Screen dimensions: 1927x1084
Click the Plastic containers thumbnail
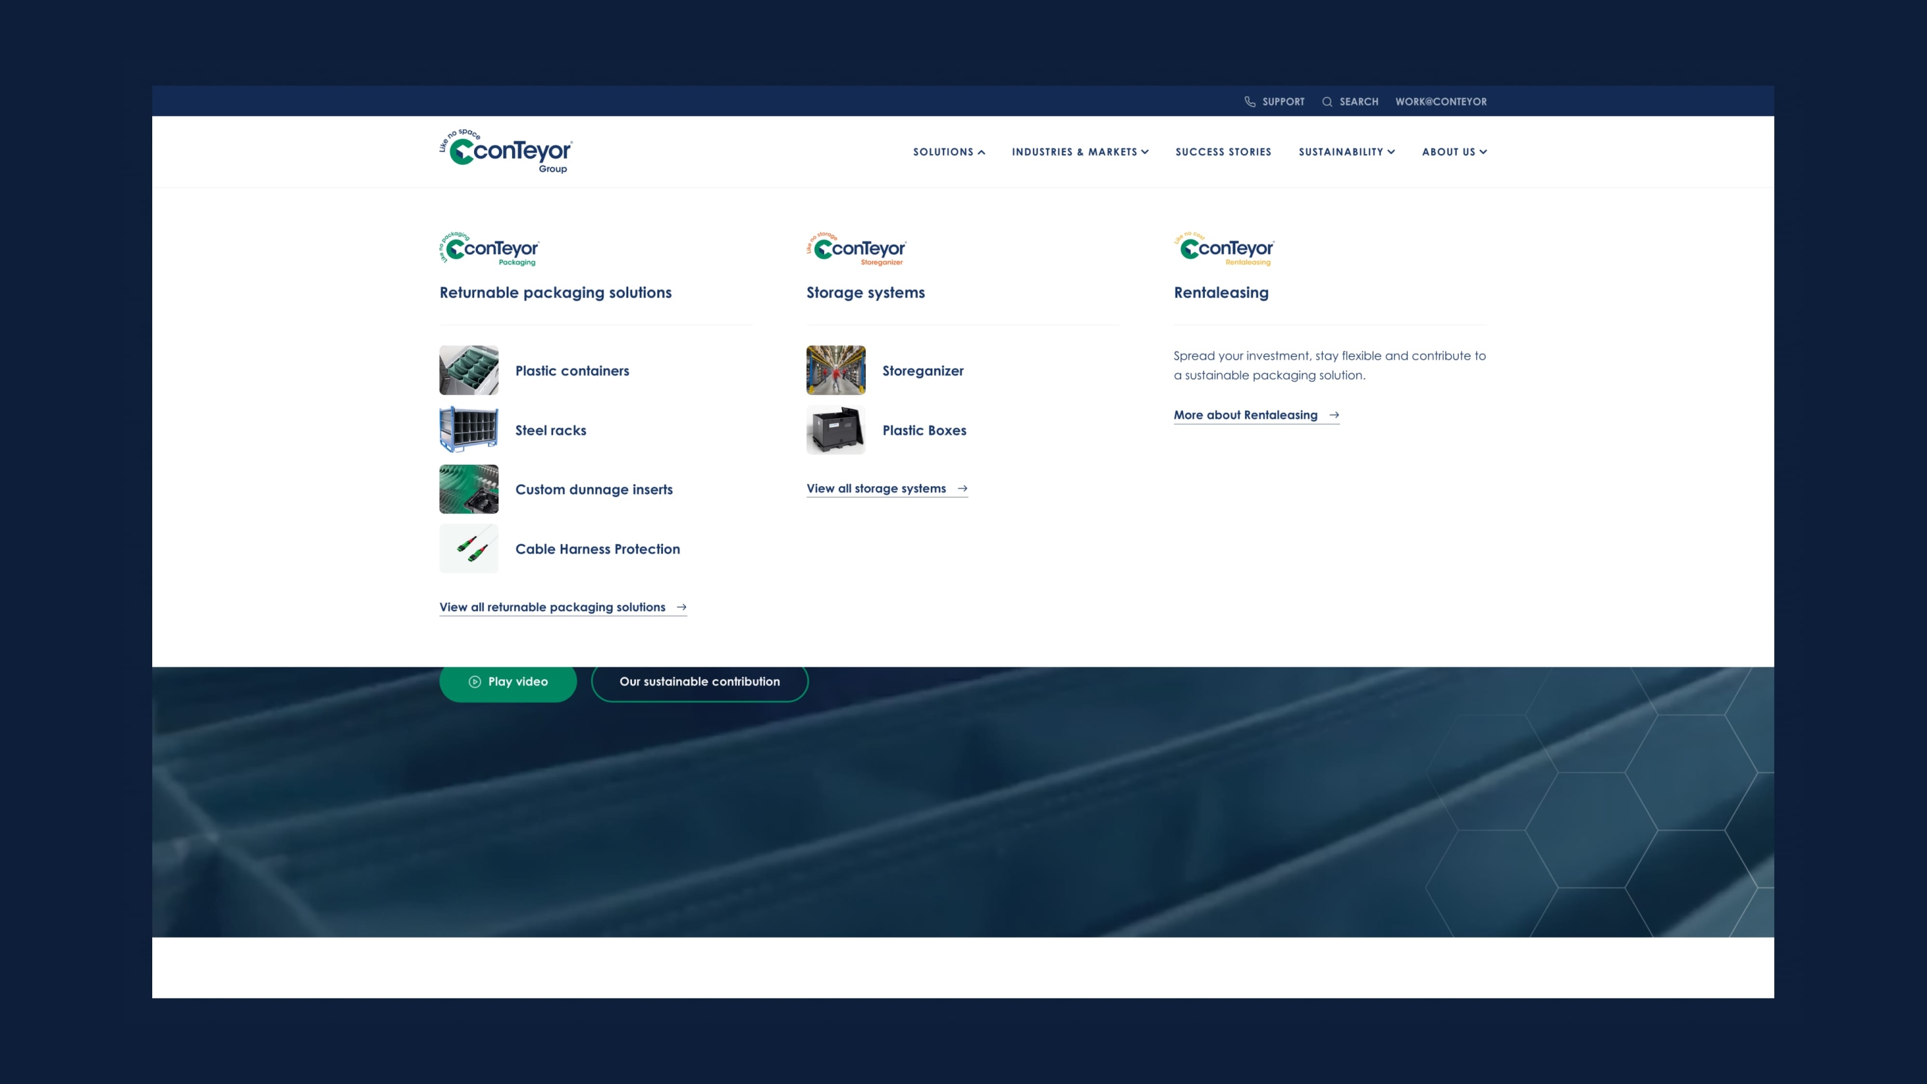468,371
